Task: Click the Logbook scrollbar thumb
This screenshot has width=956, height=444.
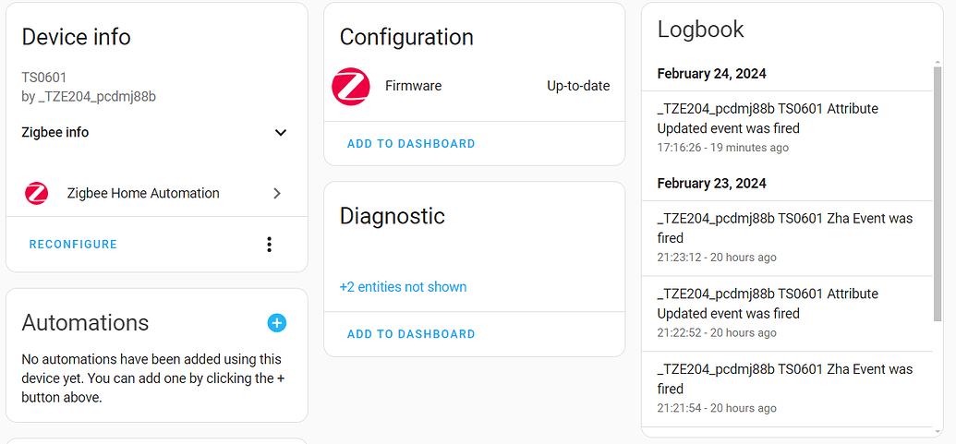Action: pos(938,194)
